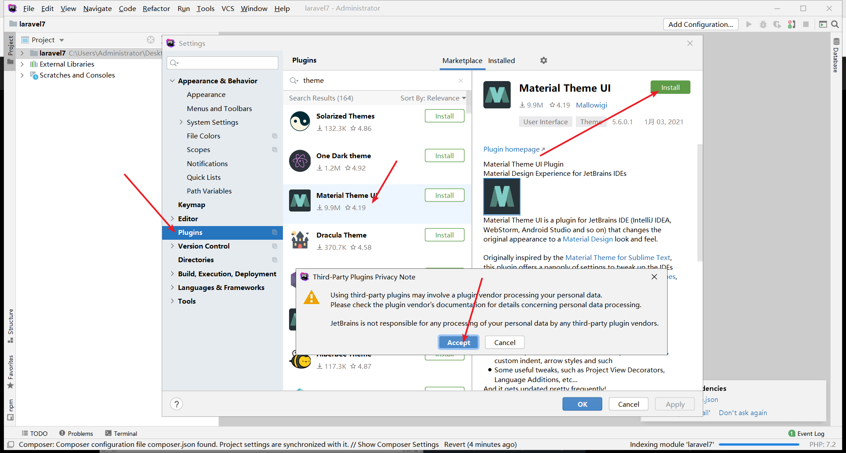Viewport: 846px width, 453px height.
Task: Open the Refactor menu
Action: coord(156,8)
